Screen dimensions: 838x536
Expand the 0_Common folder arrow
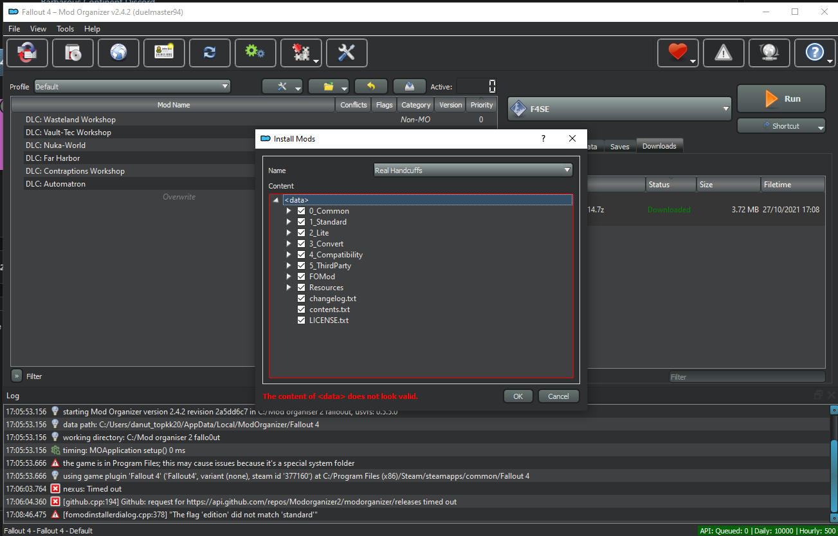[289, 211]
